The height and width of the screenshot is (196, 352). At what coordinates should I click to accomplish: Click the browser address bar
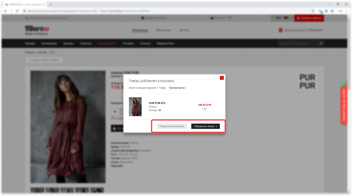click(166, 11)
